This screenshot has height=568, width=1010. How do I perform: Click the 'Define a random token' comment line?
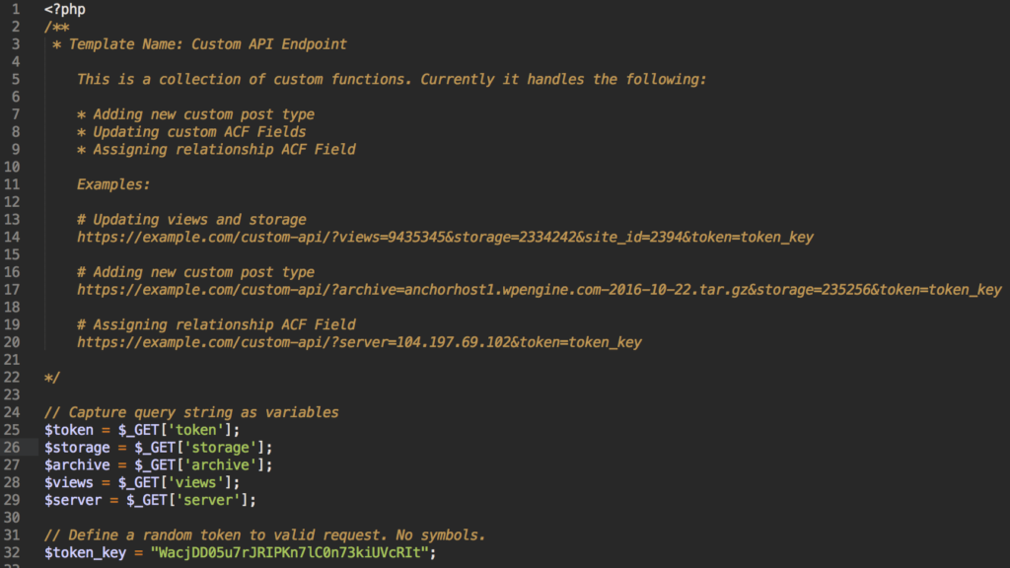tap(264, 535)
